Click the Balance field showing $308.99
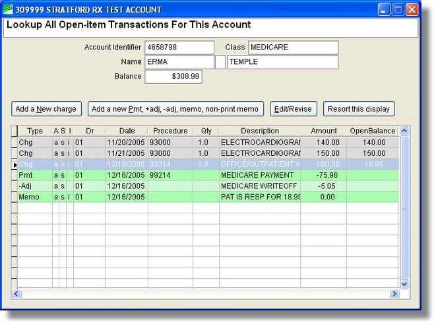This screenshot has height=325, width=436. (x=173, y=77)
